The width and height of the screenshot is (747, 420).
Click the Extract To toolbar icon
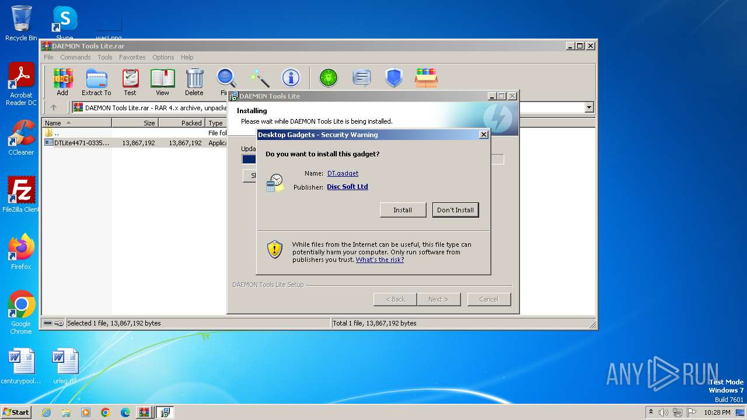(x=96, y=82)
